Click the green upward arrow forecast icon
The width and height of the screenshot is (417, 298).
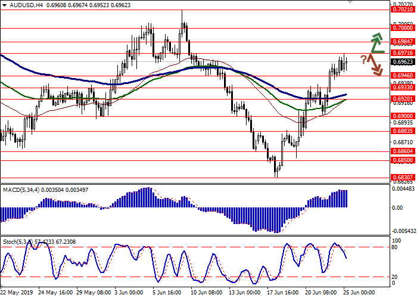point(376,44)
